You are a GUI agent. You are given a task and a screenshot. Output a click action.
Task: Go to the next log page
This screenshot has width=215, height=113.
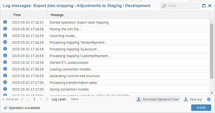[x=41, y=99]
